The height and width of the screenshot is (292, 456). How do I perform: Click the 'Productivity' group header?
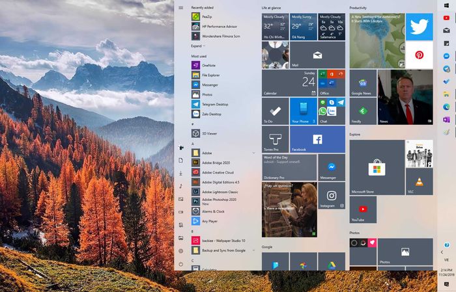click(x=358, y=8)
